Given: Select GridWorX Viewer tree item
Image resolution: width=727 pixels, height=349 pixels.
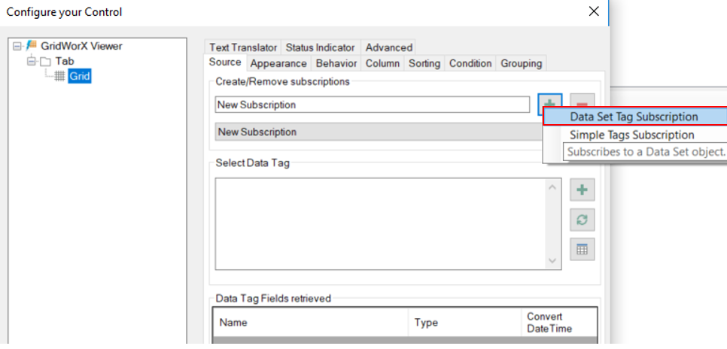Looking at the screenshot, I should [x=81, y=46].
